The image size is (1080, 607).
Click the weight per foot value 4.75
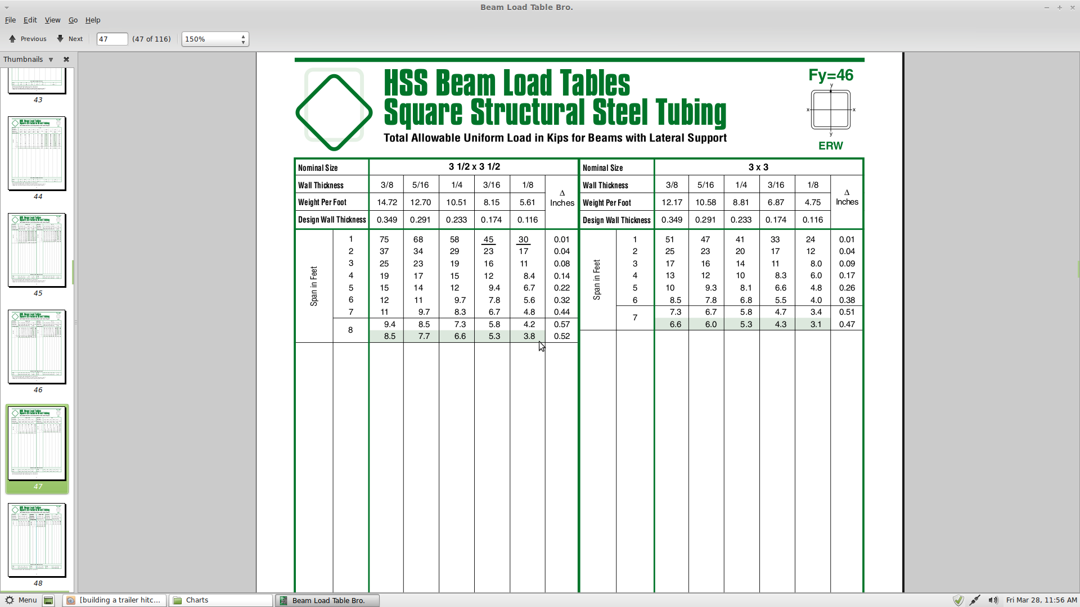pyautogui.click(x=813, y=202)
